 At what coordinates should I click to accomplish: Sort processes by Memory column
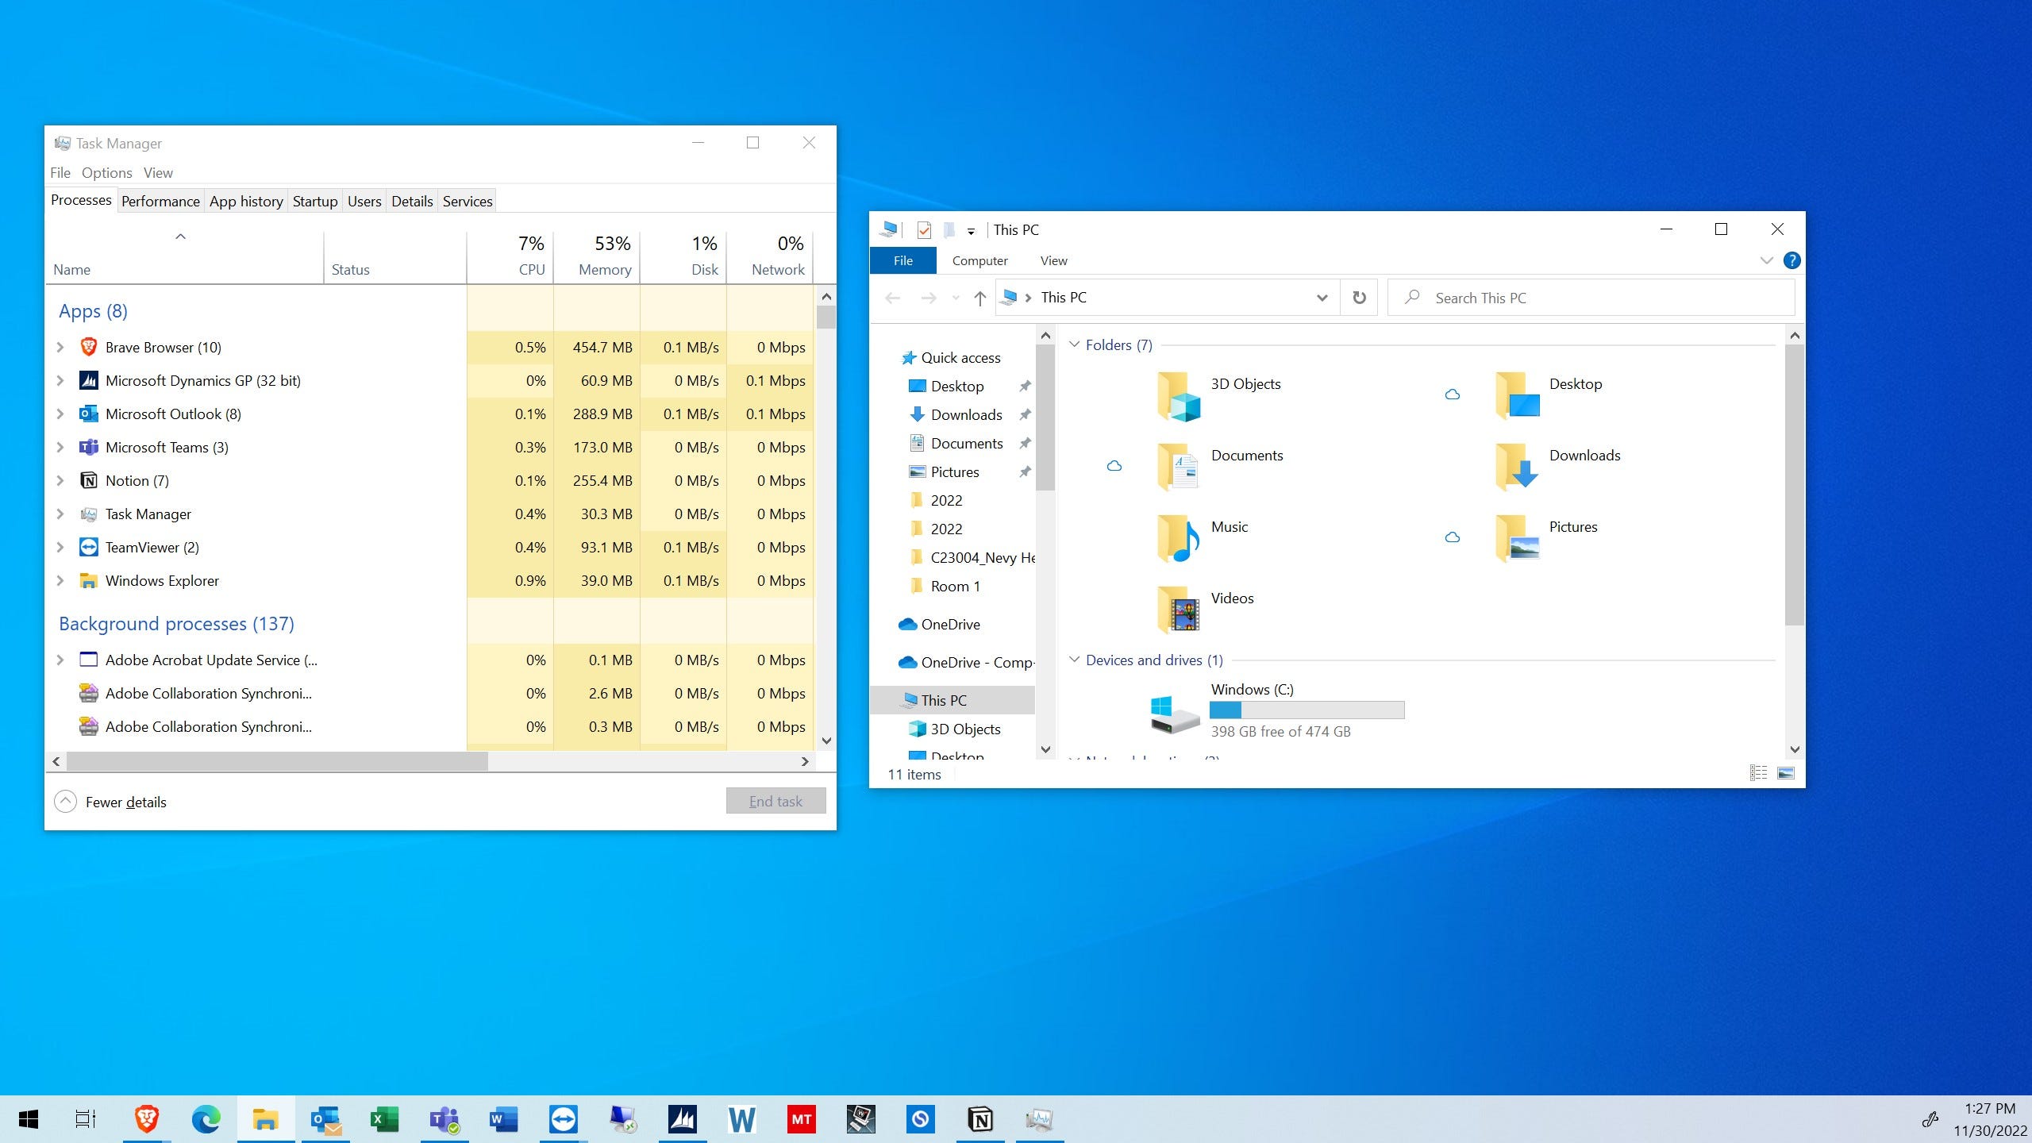[597, 256]
